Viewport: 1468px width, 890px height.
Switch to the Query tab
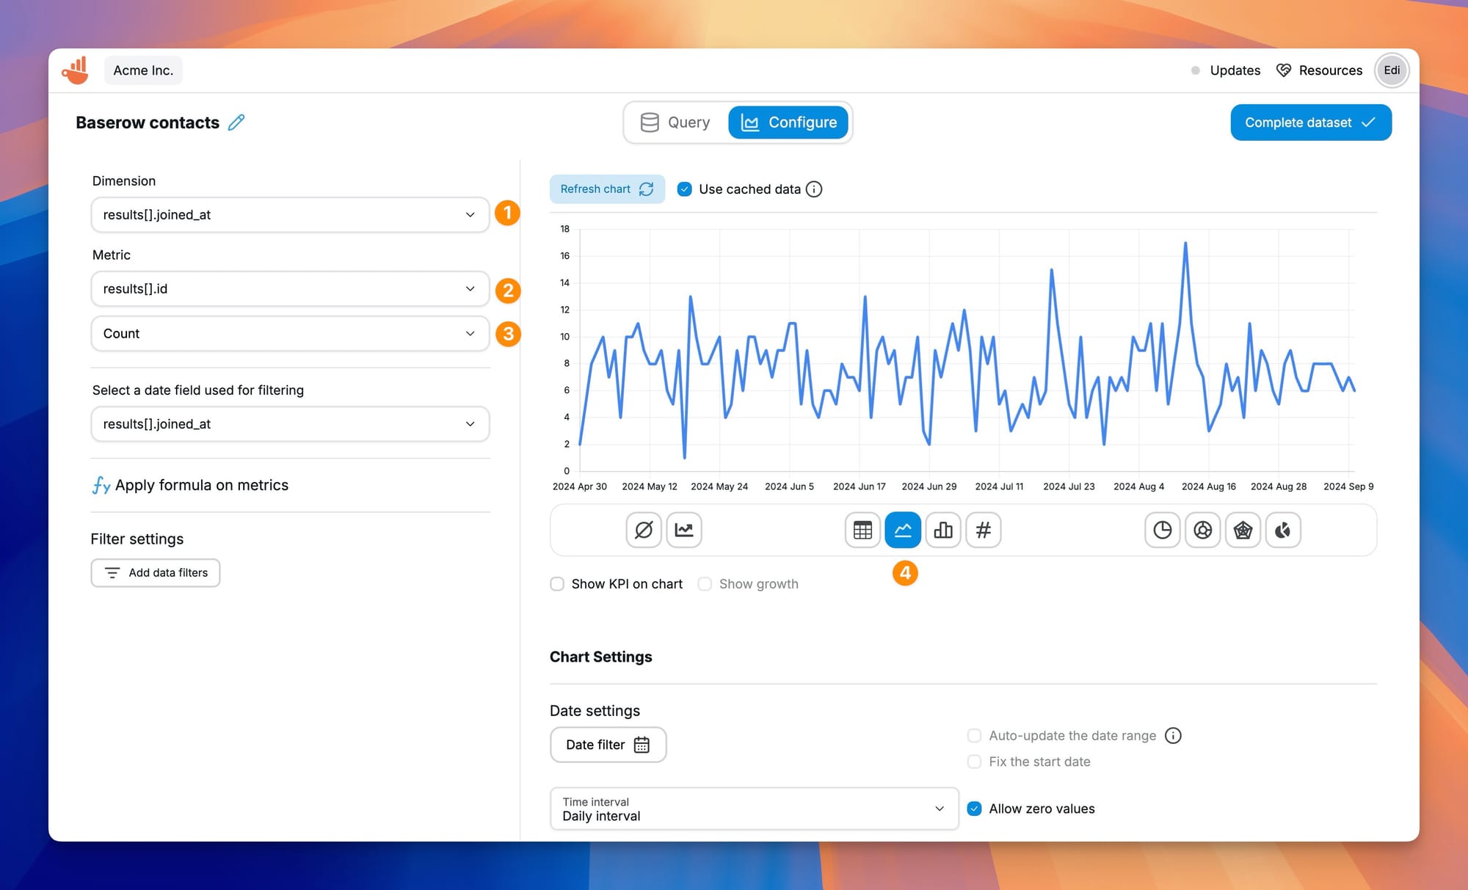pyautogui.click(x=675, y=123)
